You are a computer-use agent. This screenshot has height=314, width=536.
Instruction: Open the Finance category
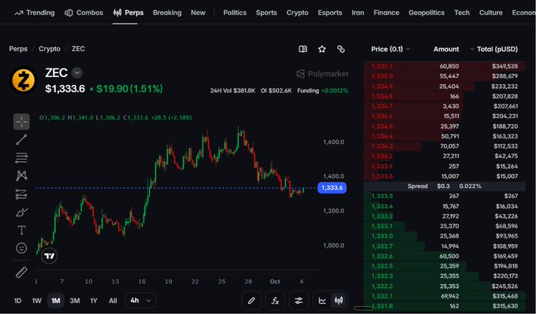[386, 13]
